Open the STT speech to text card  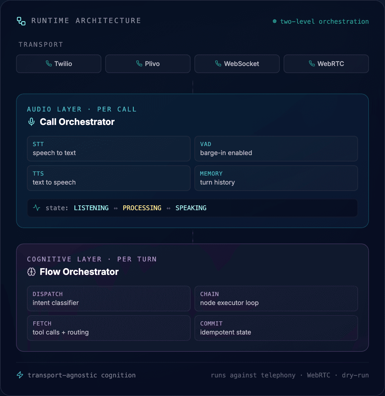tap(109, 149)
